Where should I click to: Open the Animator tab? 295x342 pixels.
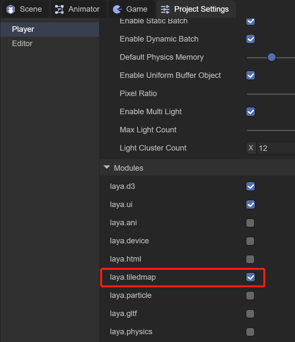point(84,9)
